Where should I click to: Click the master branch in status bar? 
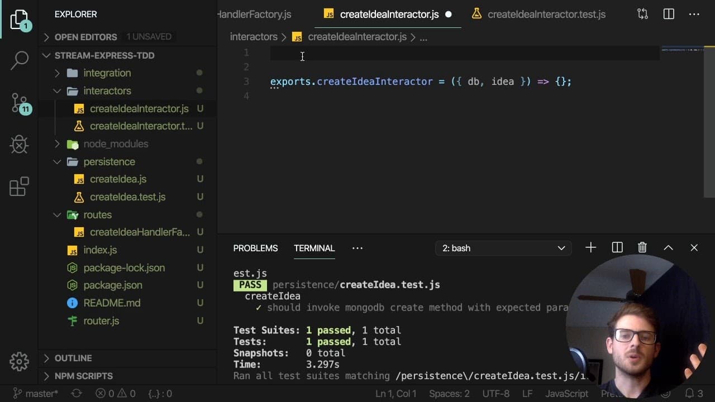(36, 394)
